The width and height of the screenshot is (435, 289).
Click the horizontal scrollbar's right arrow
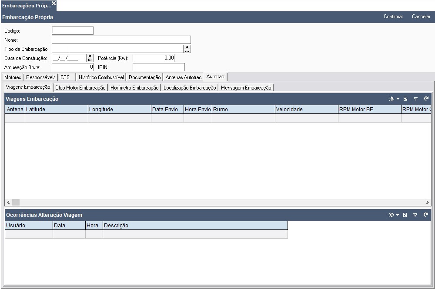tap(427, 203)
